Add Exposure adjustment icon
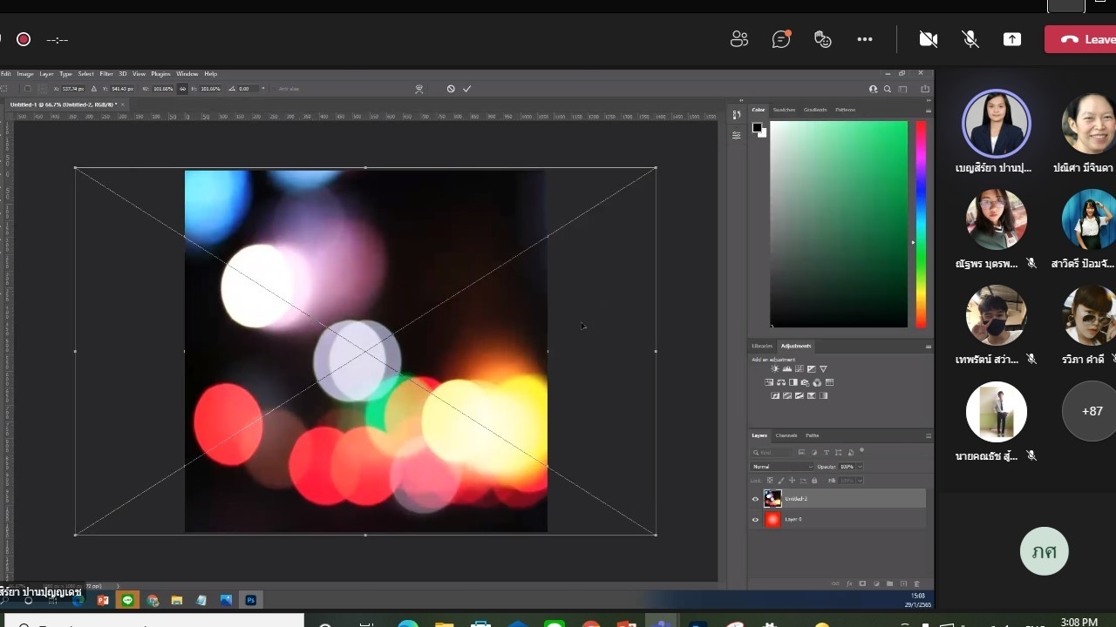1116x627 pixels. (x=811, y=369)
